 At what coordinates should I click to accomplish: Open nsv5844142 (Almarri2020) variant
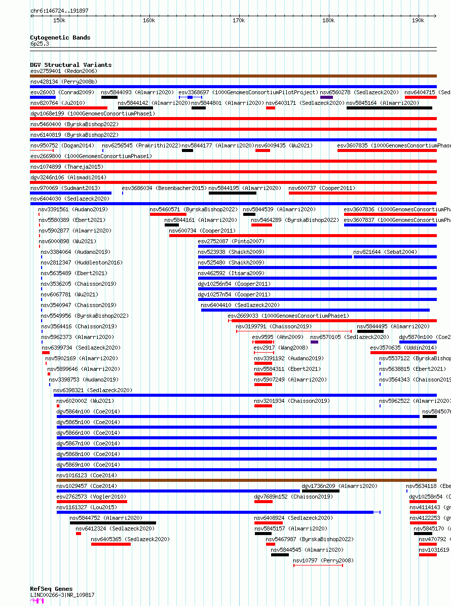(x=154, y=103)
